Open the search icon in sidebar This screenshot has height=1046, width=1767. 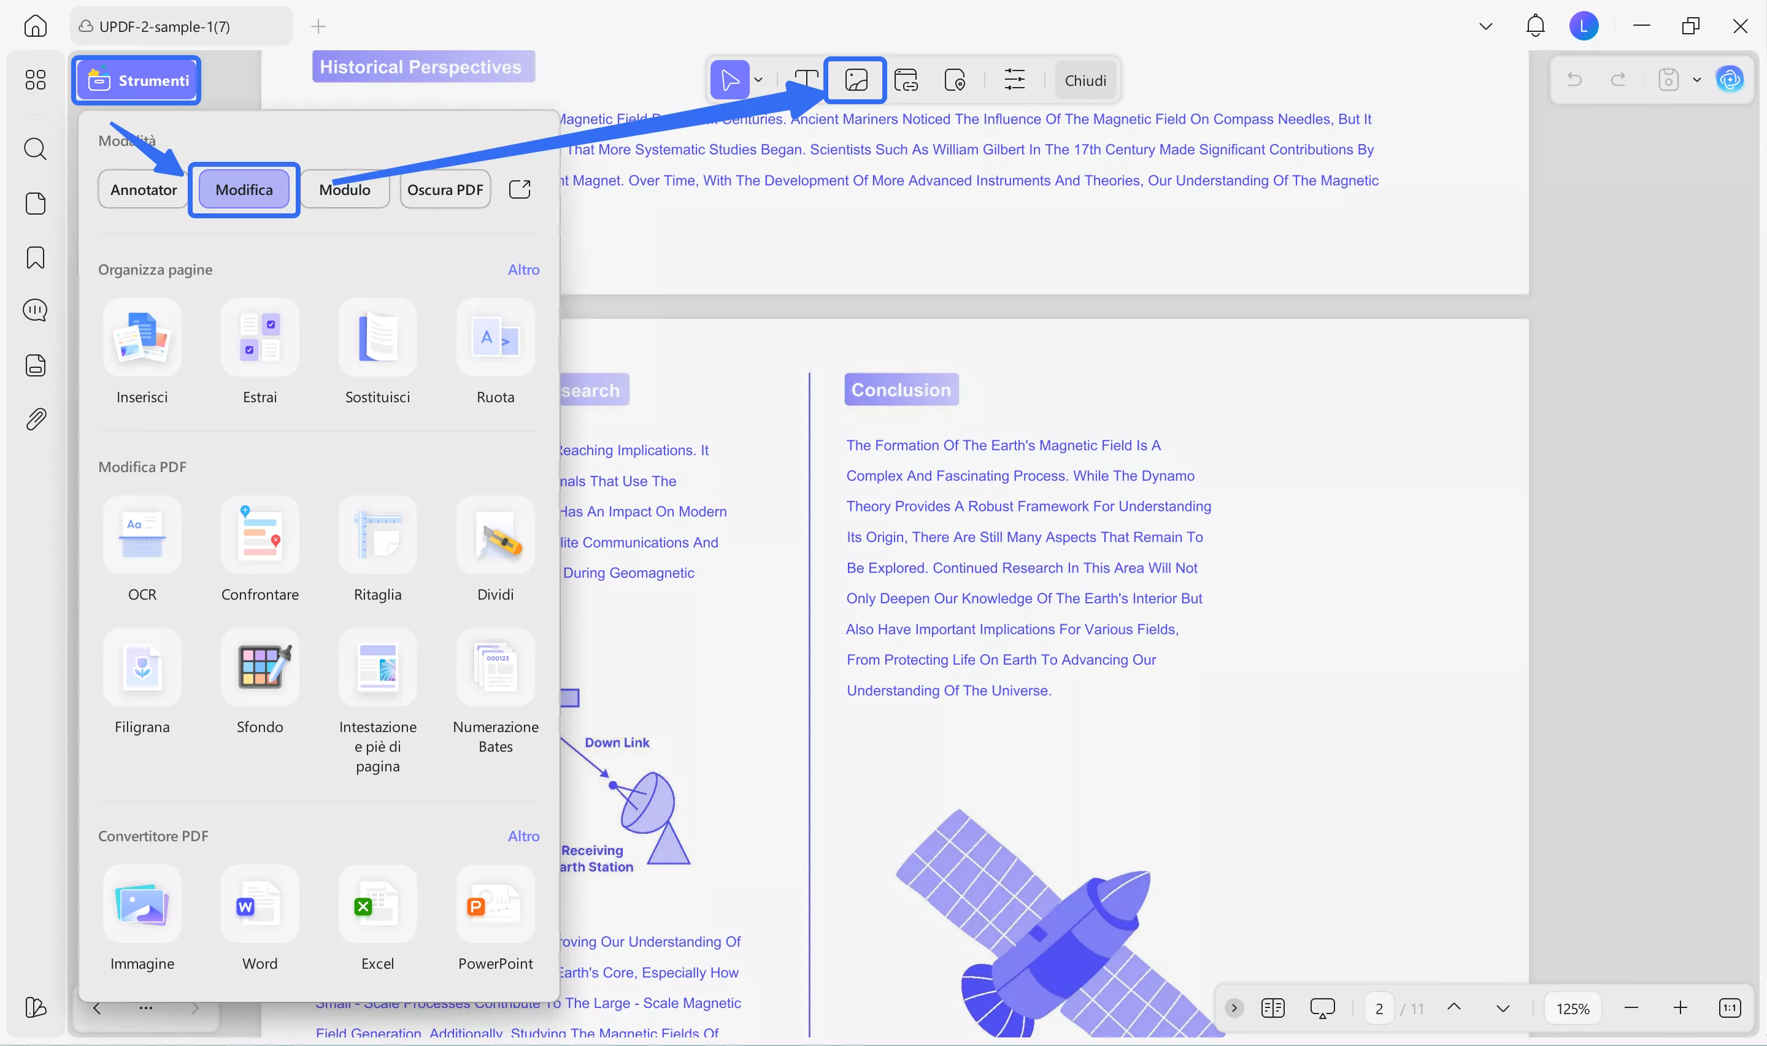34,149
